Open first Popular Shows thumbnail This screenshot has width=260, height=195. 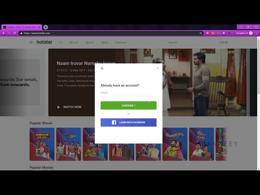click(42, 144)
